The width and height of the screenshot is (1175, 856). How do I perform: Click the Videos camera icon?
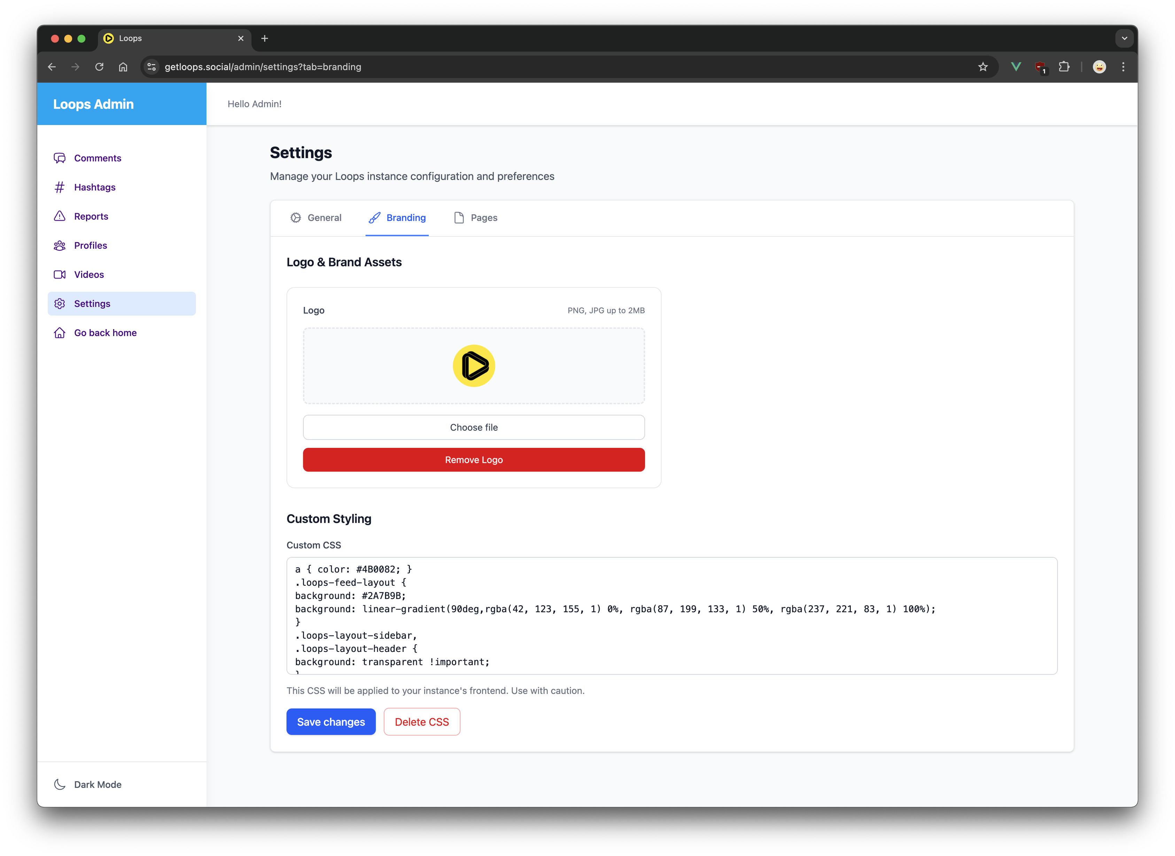tap(60, 275)
